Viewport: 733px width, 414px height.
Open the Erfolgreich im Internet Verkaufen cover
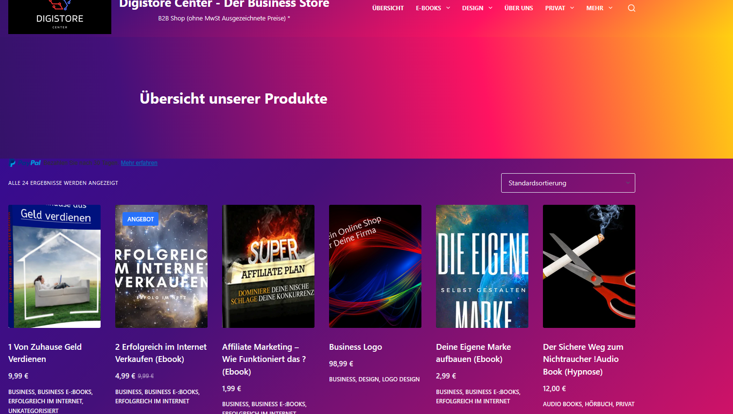161,266
